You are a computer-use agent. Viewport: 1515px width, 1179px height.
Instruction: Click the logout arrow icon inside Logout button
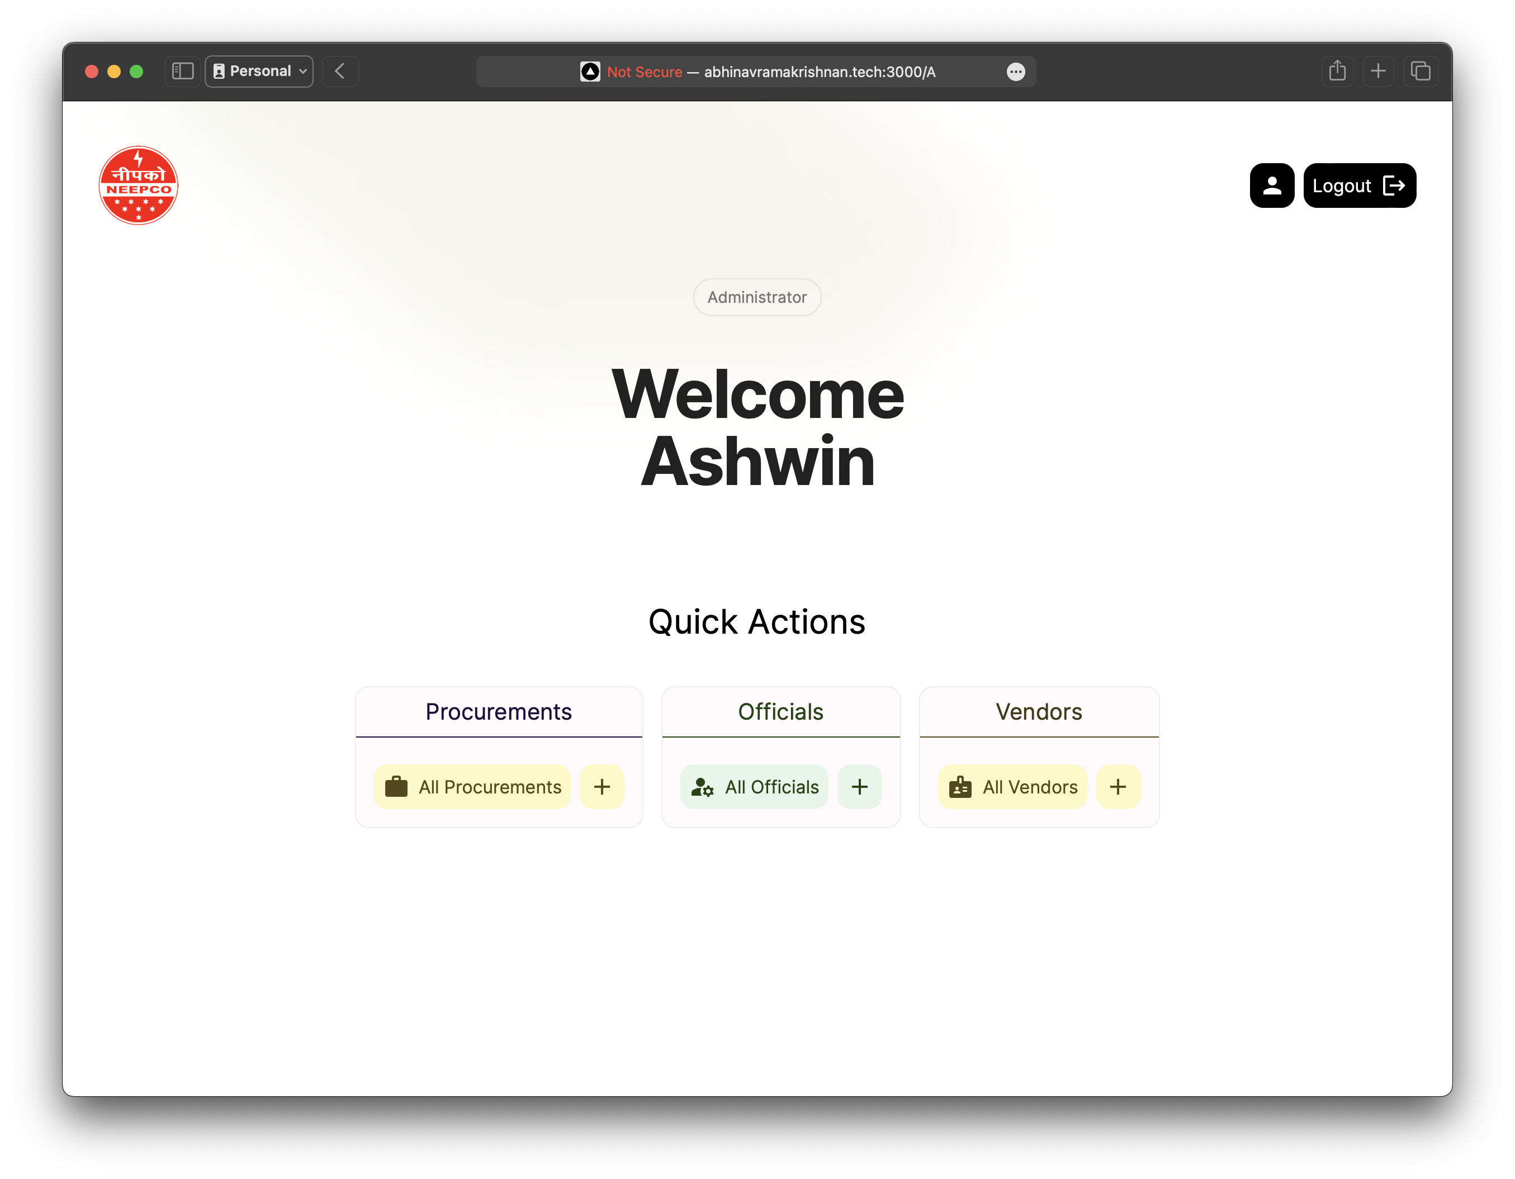[1396, 185]
